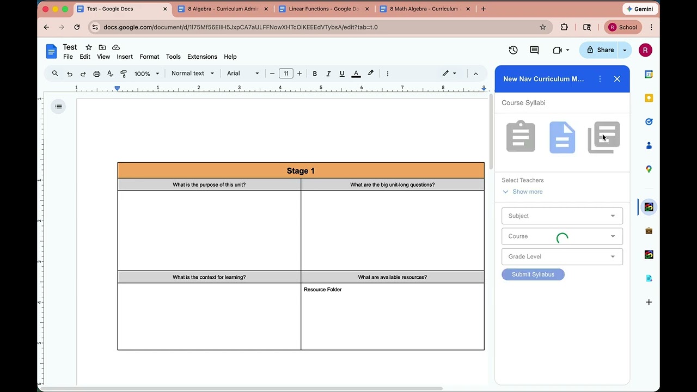Open the Extensions menu
This screenshot has width=697, height=392.
(202, 57)
